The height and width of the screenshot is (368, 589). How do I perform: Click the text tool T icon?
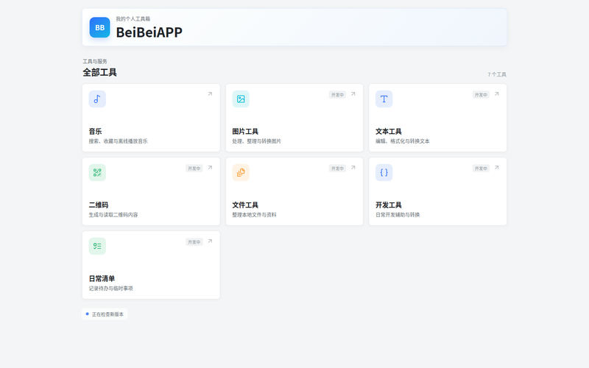(384, 99)
